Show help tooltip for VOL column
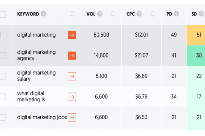This screenshot has width=205, height=136. point(100,14)
